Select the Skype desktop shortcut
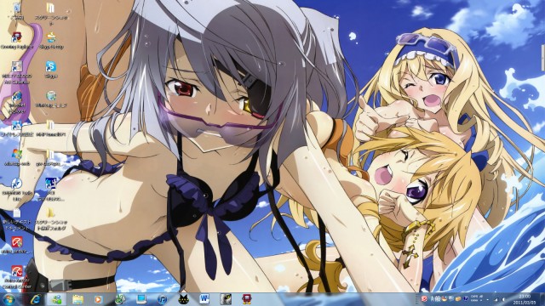Image resolution: width=545 pixels, height=306 pixels. tap(51, 69)
